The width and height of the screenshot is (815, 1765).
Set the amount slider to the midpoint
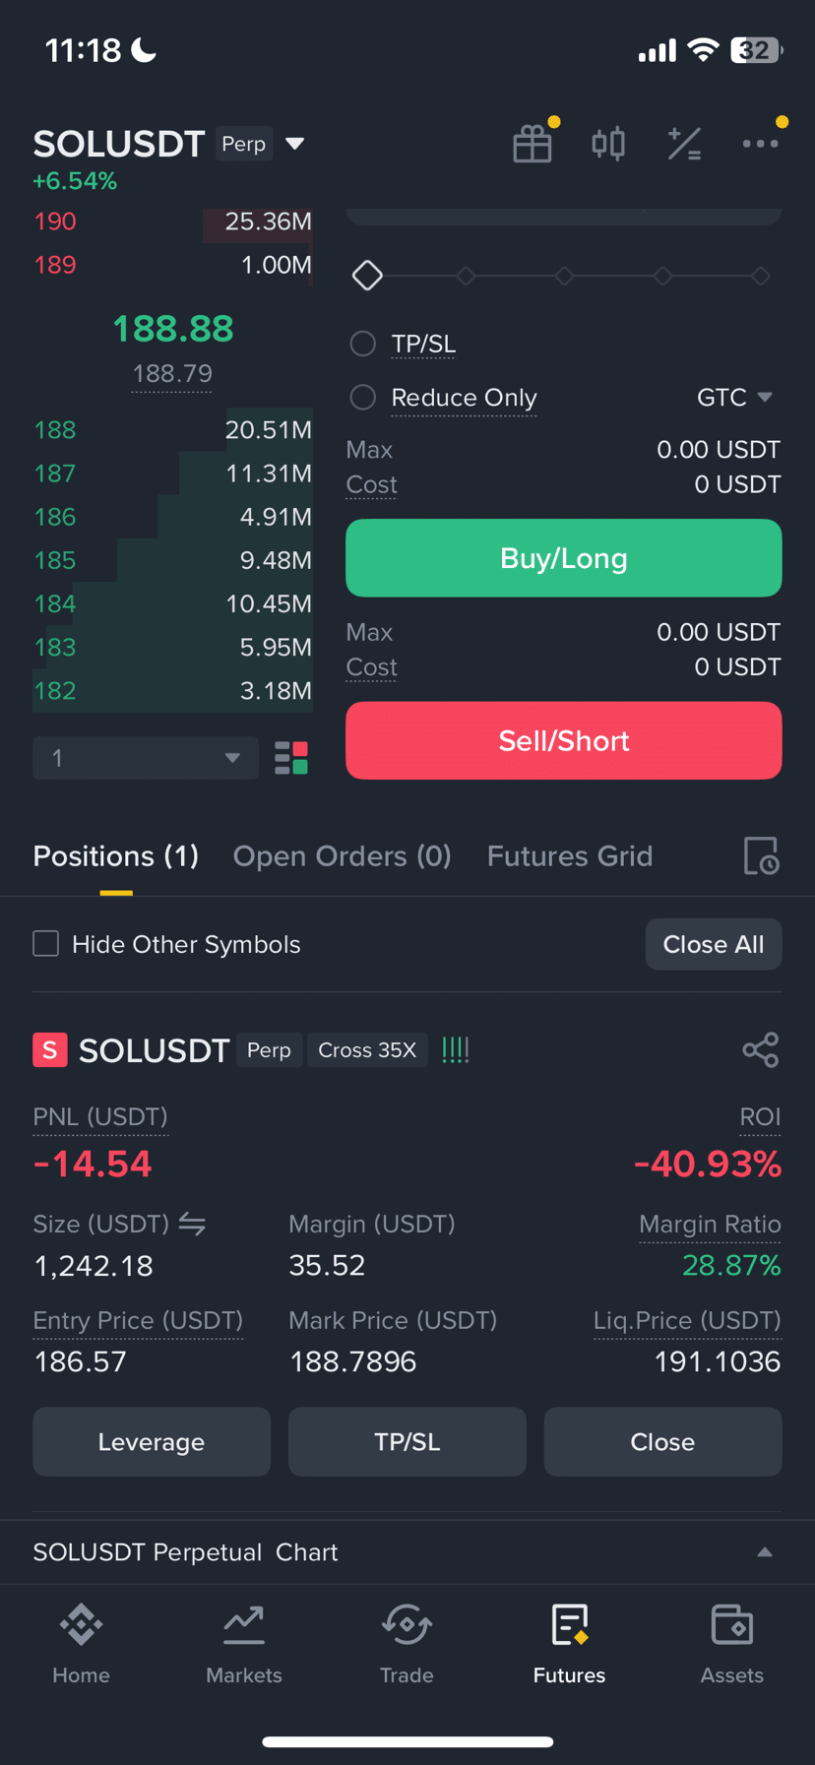[564, 276]
